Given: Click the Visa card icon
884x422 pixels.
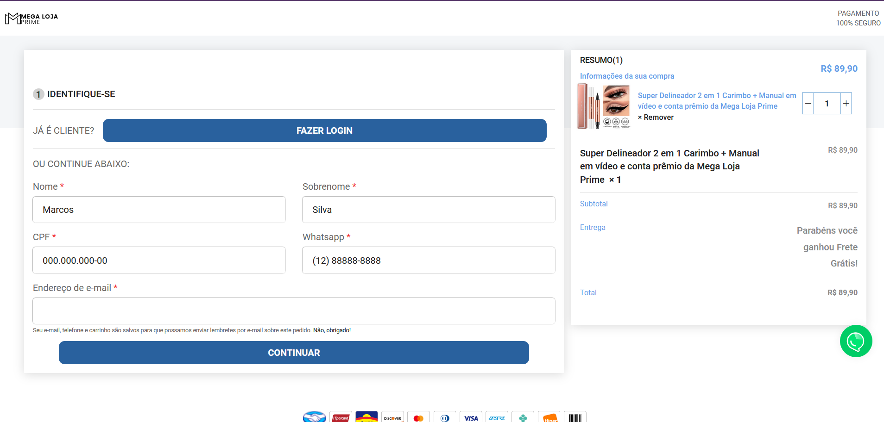Looking at the screenshot, I should pos(471,417).
